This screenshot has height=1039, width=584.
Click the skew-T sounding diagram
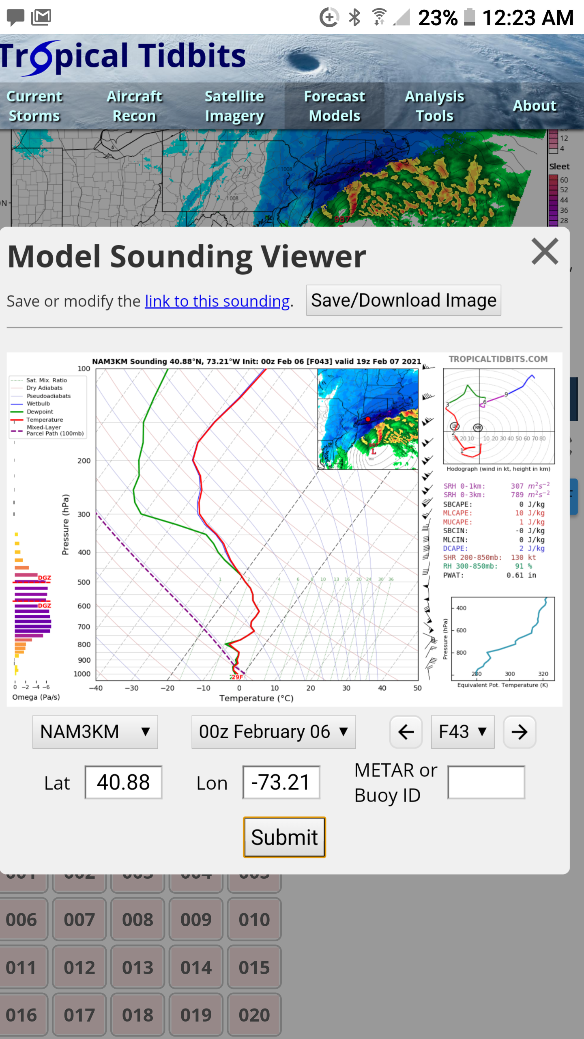click(257, 524)
